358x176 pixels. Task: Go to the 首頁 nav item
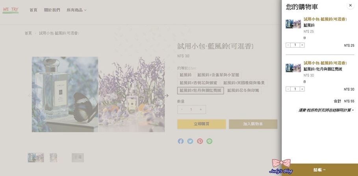(x=33, y=10)
